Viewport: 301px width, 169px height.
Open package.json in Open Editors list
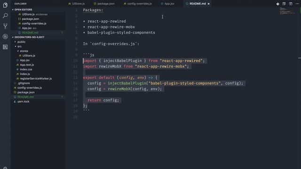click(30, 19)
